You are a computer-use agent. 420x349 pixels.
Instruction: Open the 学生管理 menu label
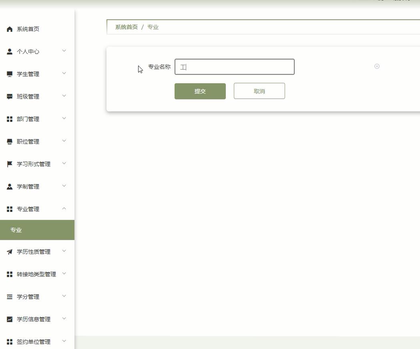tap(28, 74)
